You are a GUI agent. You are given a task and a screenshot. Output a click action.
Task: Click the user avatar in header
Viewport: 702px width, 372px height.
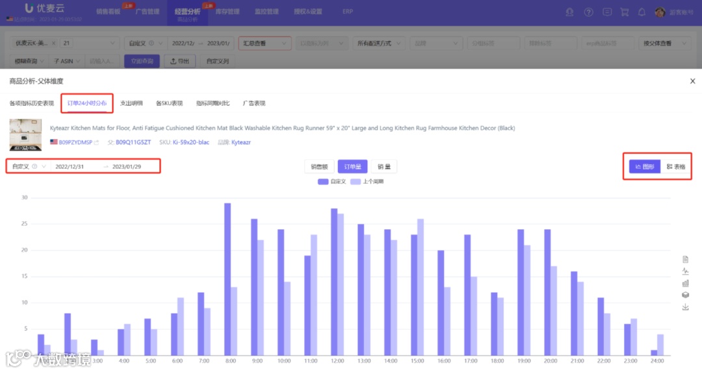(660, 12)
